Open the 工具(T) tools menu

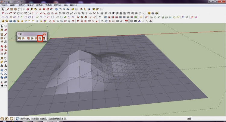pos(49,5)
